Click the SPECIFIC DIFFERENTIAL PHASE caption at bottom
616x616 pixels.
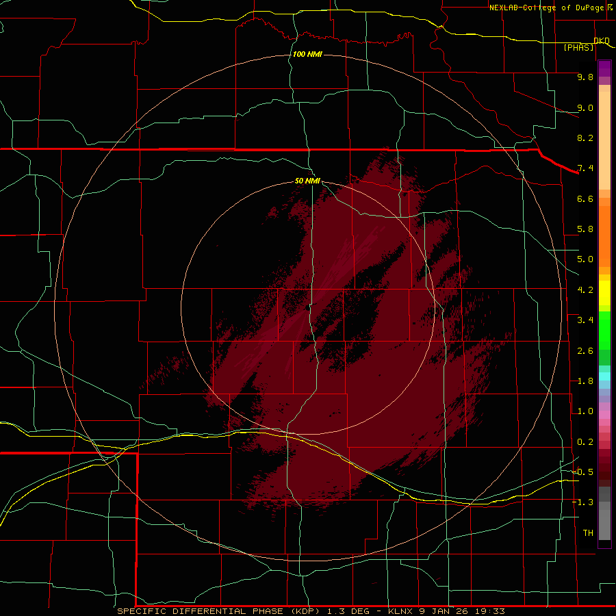(200, 611)
